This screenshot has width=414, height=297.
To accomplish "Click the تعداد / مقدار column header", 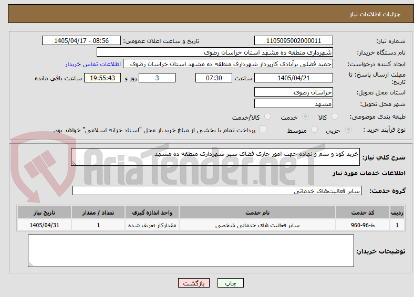I will [x=98, y=213].
